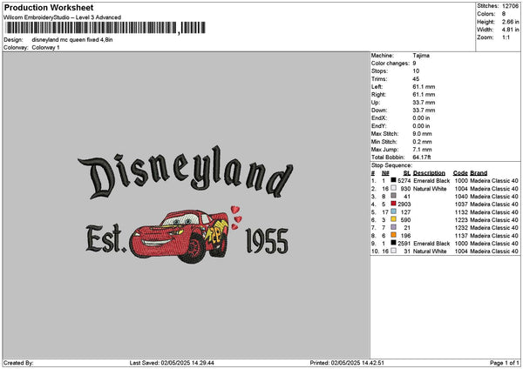This screenshot has width=523, height=369.
Task: Select the lavender swatch for code 1232
Action: click(394, 227)
